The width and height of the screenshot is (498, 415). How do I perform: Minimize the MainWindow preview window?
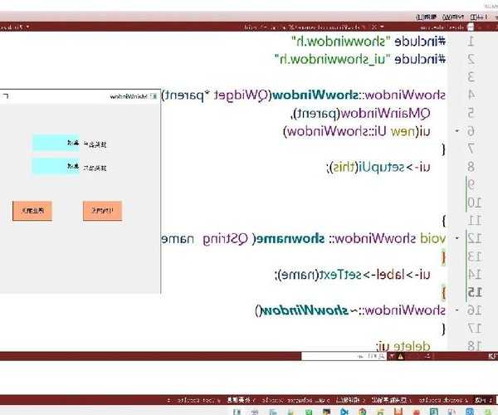tap(7, 97)
